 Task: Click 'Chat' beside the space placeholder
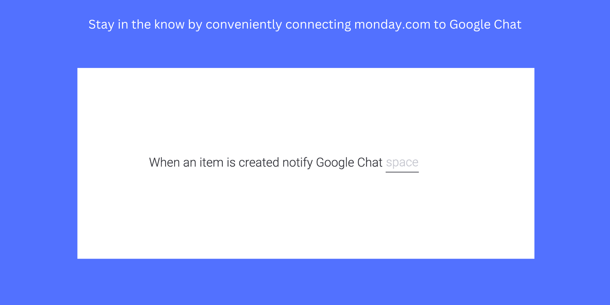(370, 163)
